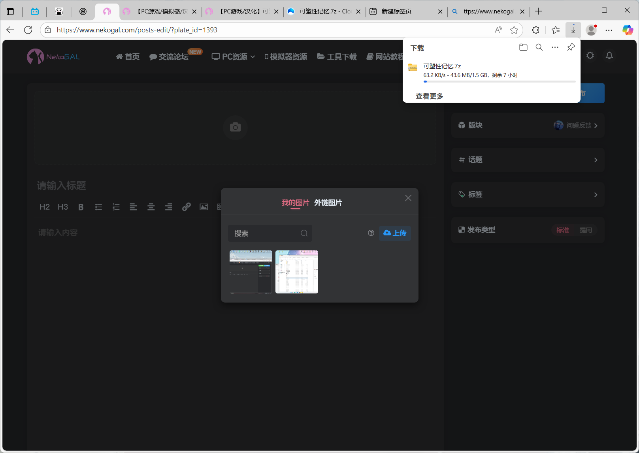Expand the 话题 topic selector
The width and height of the screenshot is (639, 453).
[x=528, y=160]
